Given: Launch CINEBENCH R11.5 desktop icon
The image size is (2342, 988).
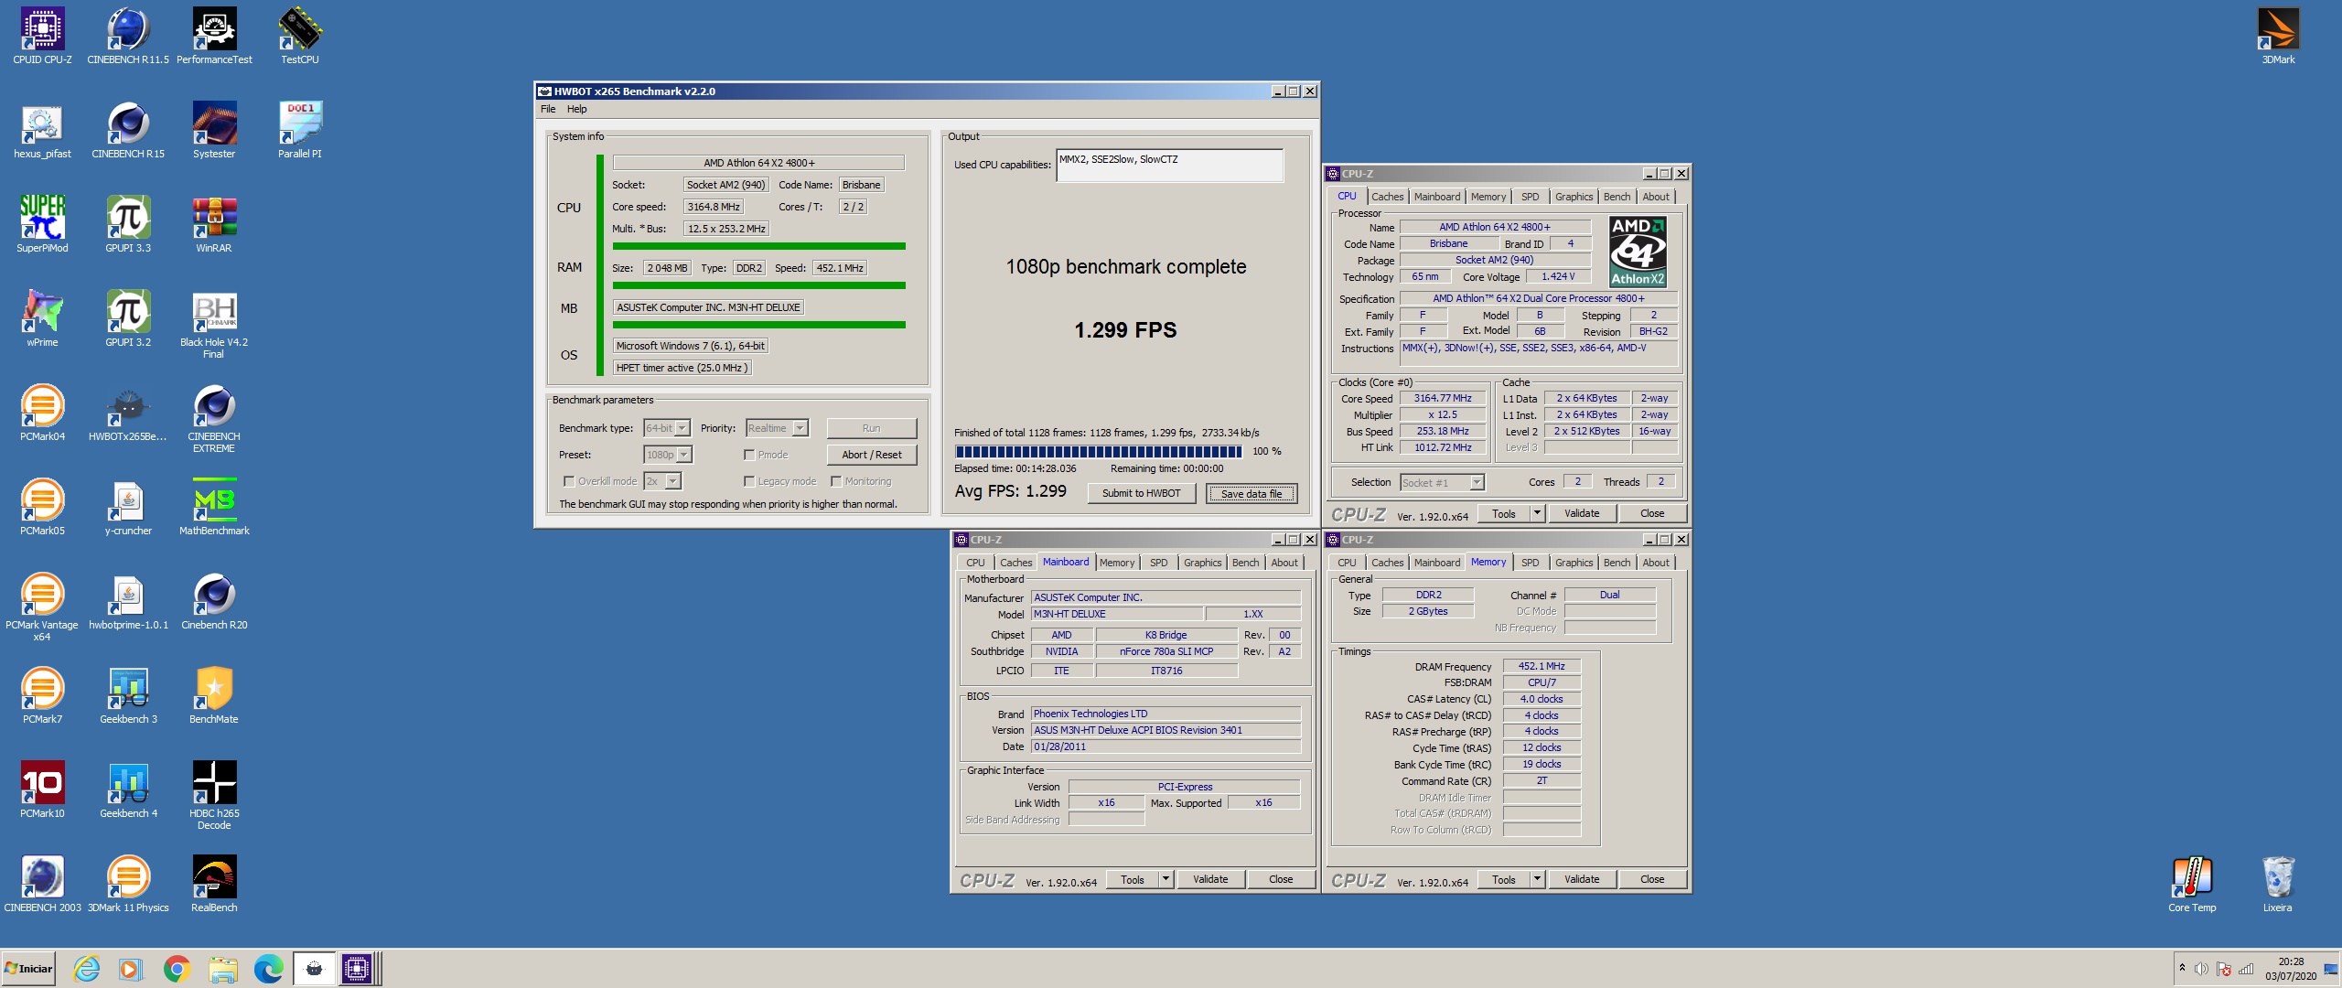Looking at the screenshot, I should (x=128, y=35).
